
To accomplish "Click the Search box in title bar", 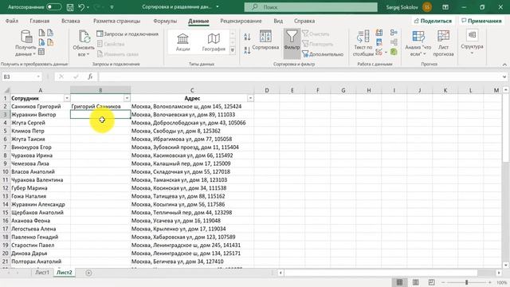I will click(311, 7).
